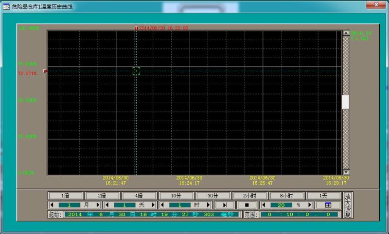
Task: Click the 16:26:47 time axis label
Action: pyautogui.click(x=263, y=183)
